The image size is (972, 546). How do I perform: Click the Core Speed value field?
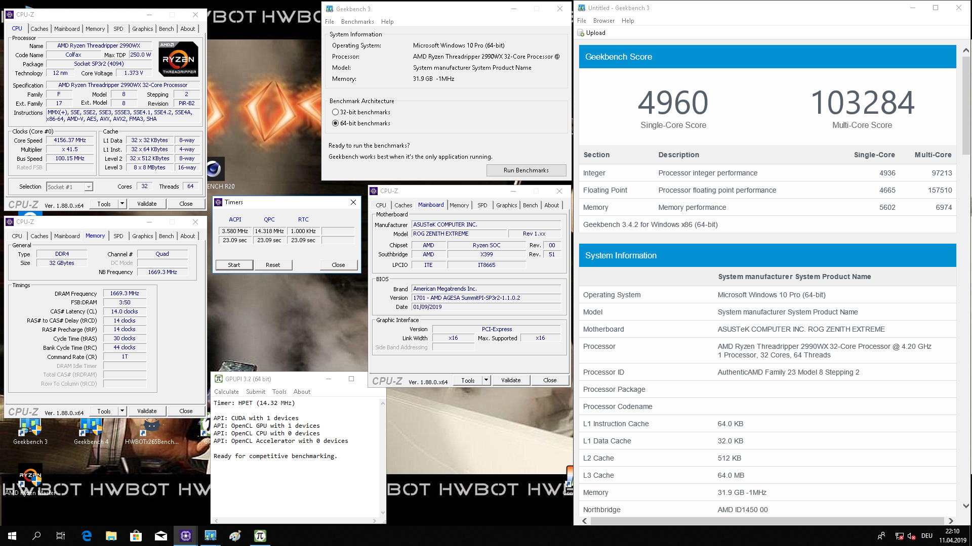pyautogui.click(x=70, y=141)
